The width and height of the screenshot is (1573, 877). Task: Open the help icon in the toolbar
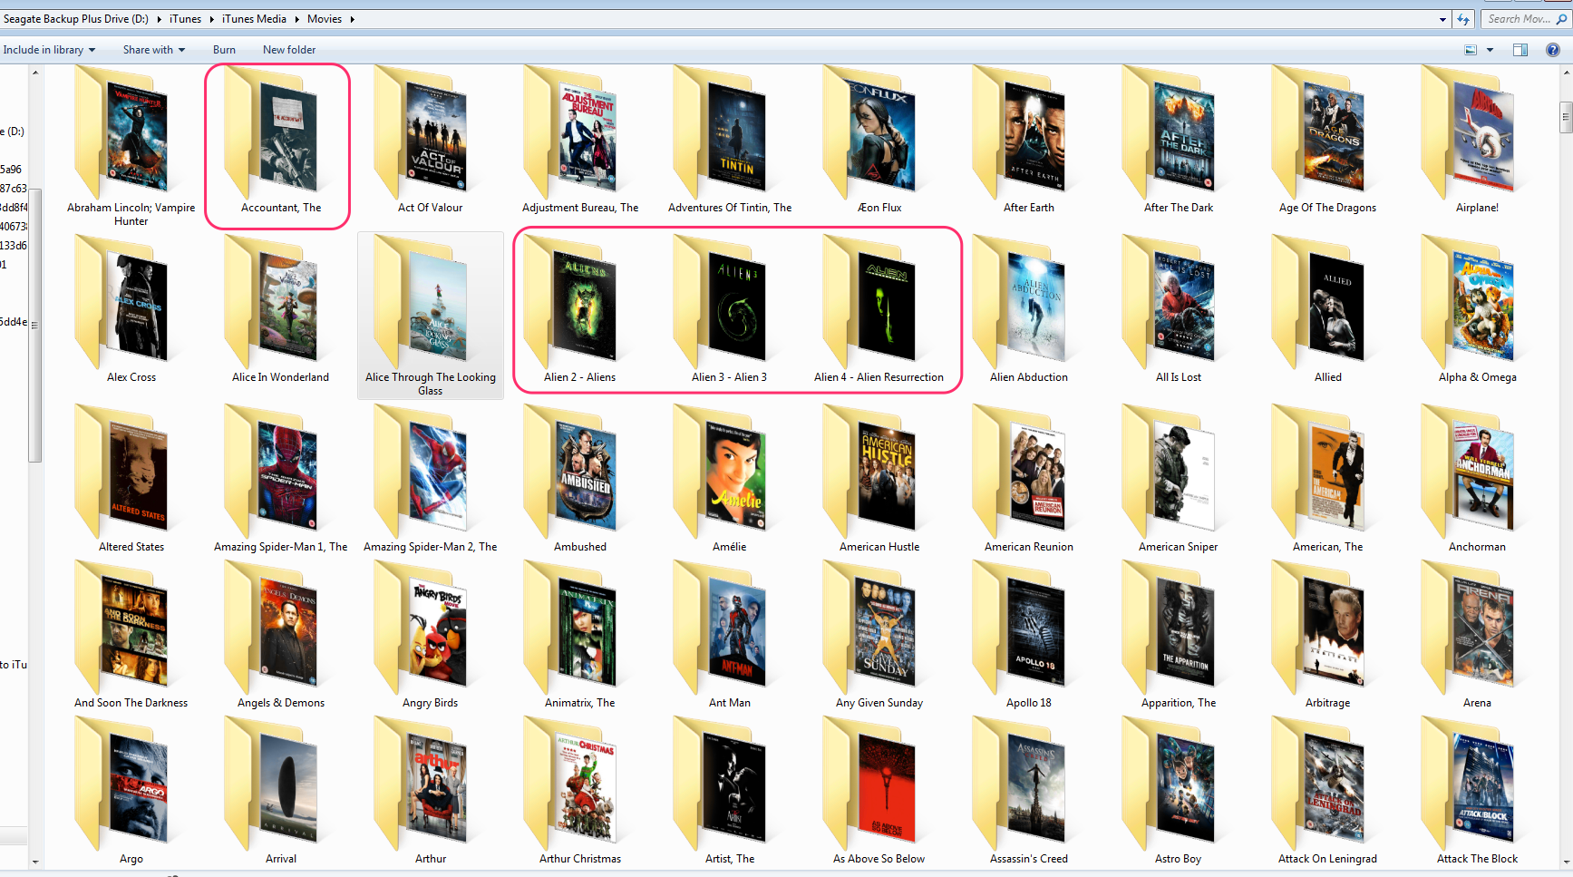click(x=1553, y=50)
